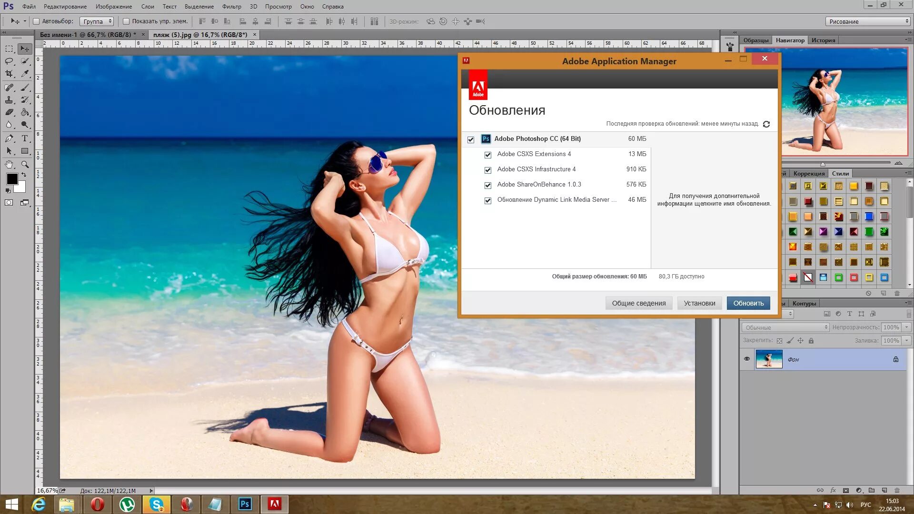
Task: Open the Непрозрачность slider dropdown arrow
Action: 907,327
